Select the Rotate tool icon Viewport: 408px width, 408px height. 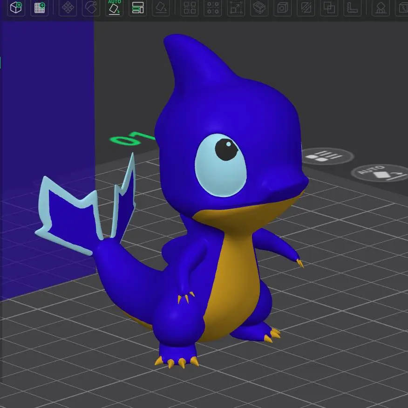[x=91, y=7]
